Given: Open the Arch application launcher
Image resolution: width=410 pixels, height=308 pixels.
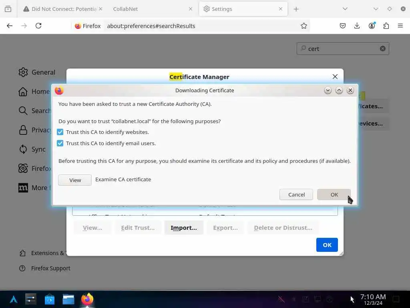Looking at the screenshot, I should [x=14, y=299].
